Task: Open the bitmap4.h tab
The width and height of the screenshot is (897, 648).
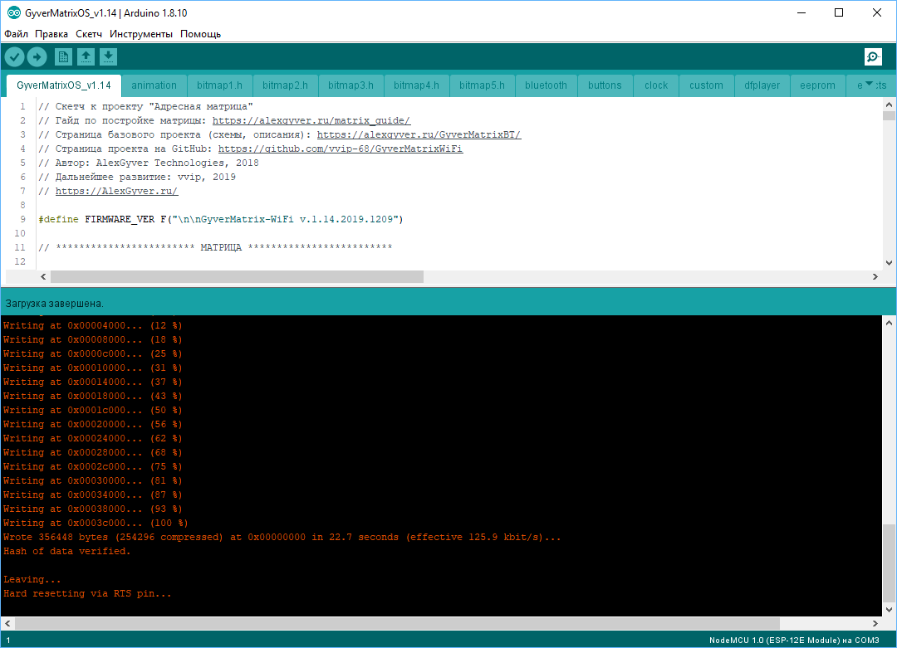Action: coord(416,85)
